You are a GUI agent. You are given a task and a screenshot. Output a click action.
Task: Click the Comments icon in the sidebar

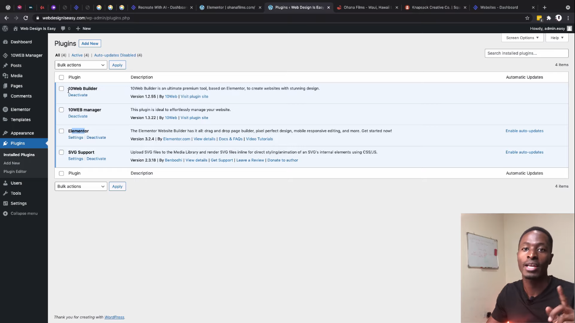point(5,96)
